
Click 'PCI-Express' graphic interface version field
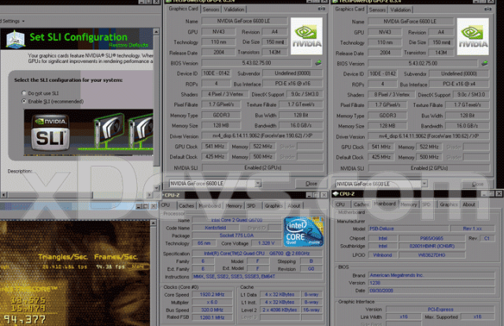(440, 309)
